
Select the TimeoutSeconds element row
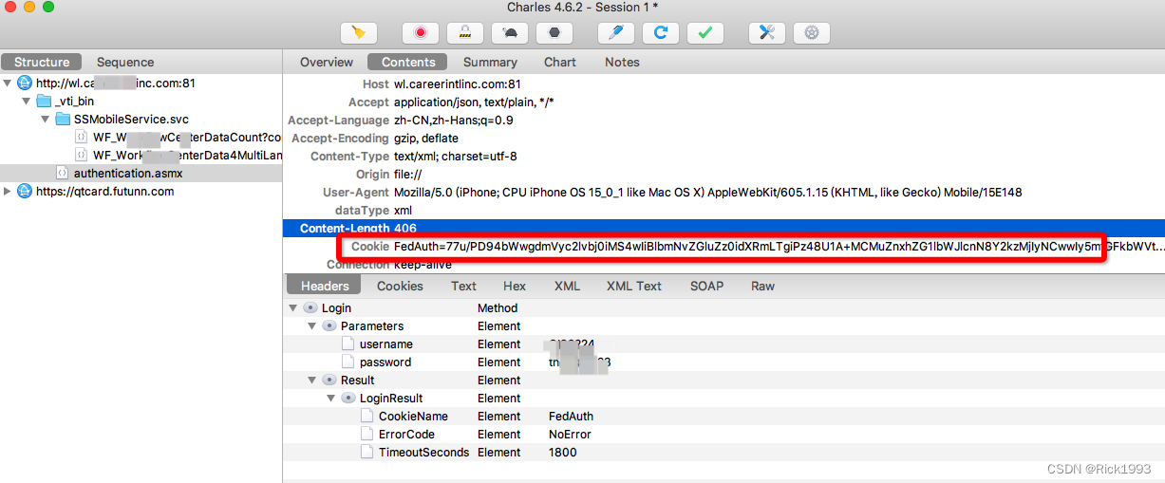click(723, 453)
